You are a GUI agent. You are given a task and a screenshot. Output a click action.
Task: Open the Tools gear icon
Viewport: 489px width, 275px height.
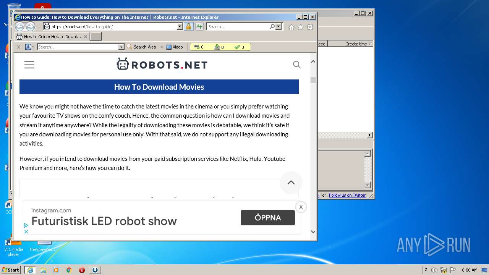coord(310,27)
